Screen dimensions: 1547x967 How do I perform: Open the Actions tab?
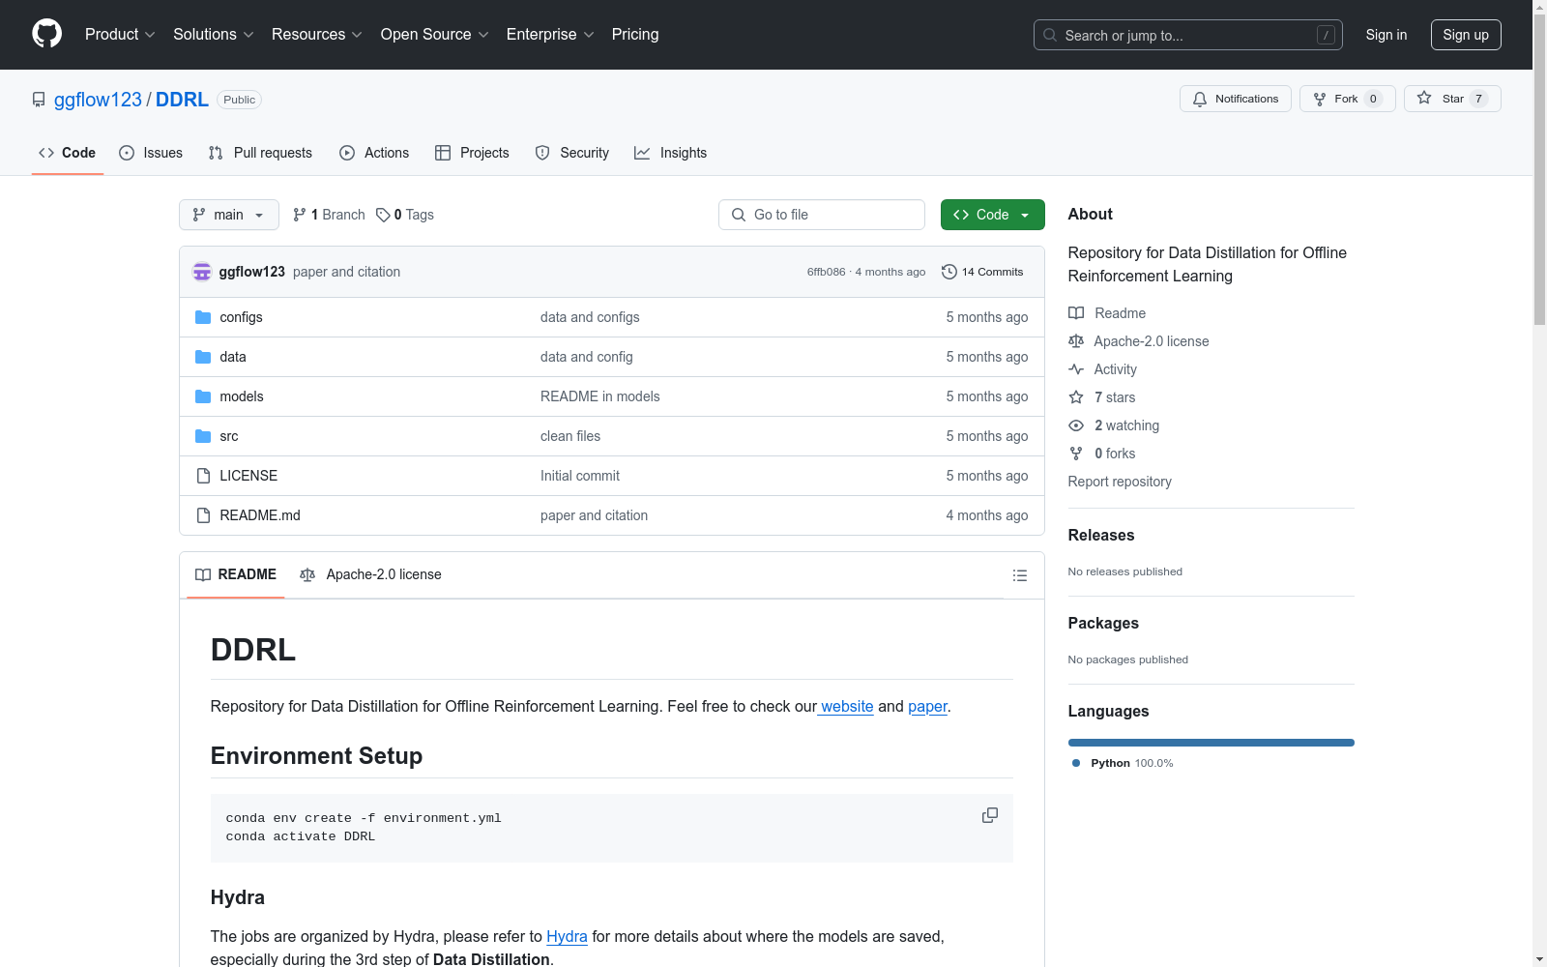(374, 153)
